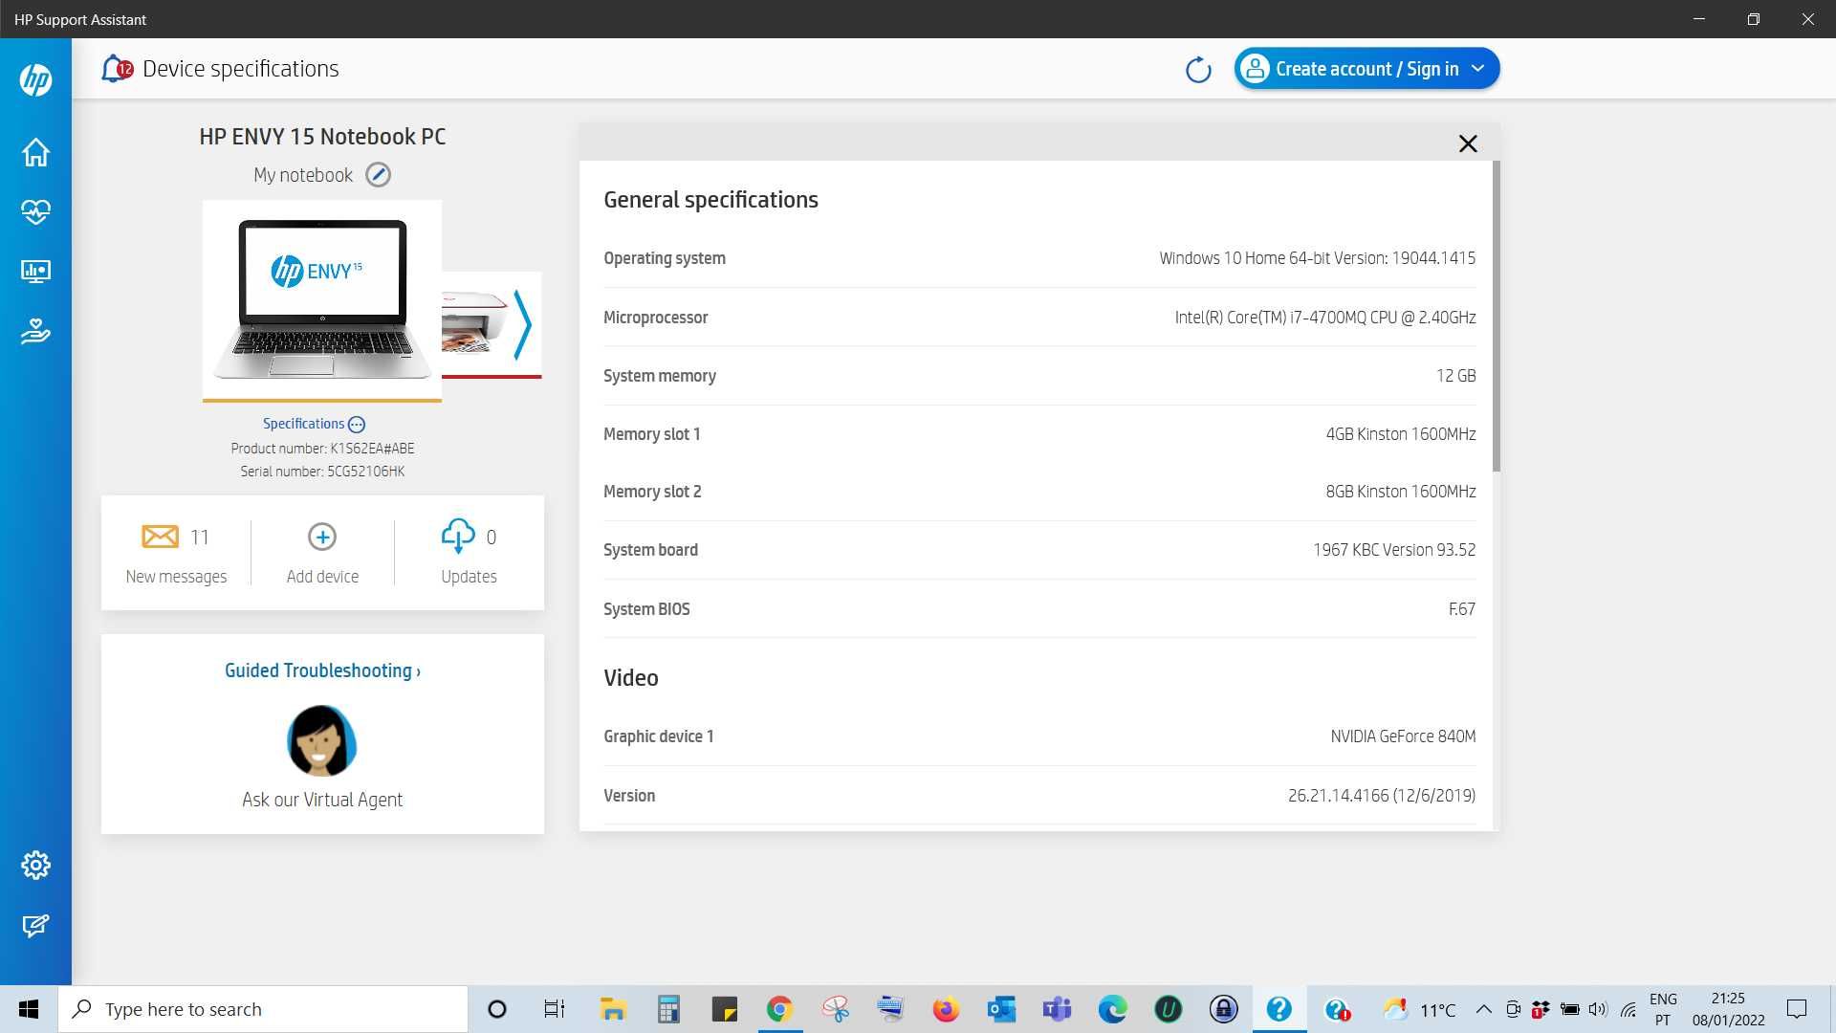1836x1033 pixels.
Task: Click Create account / Sign in button
Action: pos(1366,69)
